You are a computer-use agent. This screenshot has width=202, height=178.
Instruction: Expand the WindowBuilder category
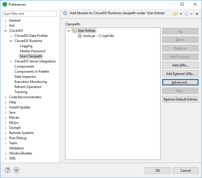pyautogui.click(x=5, y=154)
